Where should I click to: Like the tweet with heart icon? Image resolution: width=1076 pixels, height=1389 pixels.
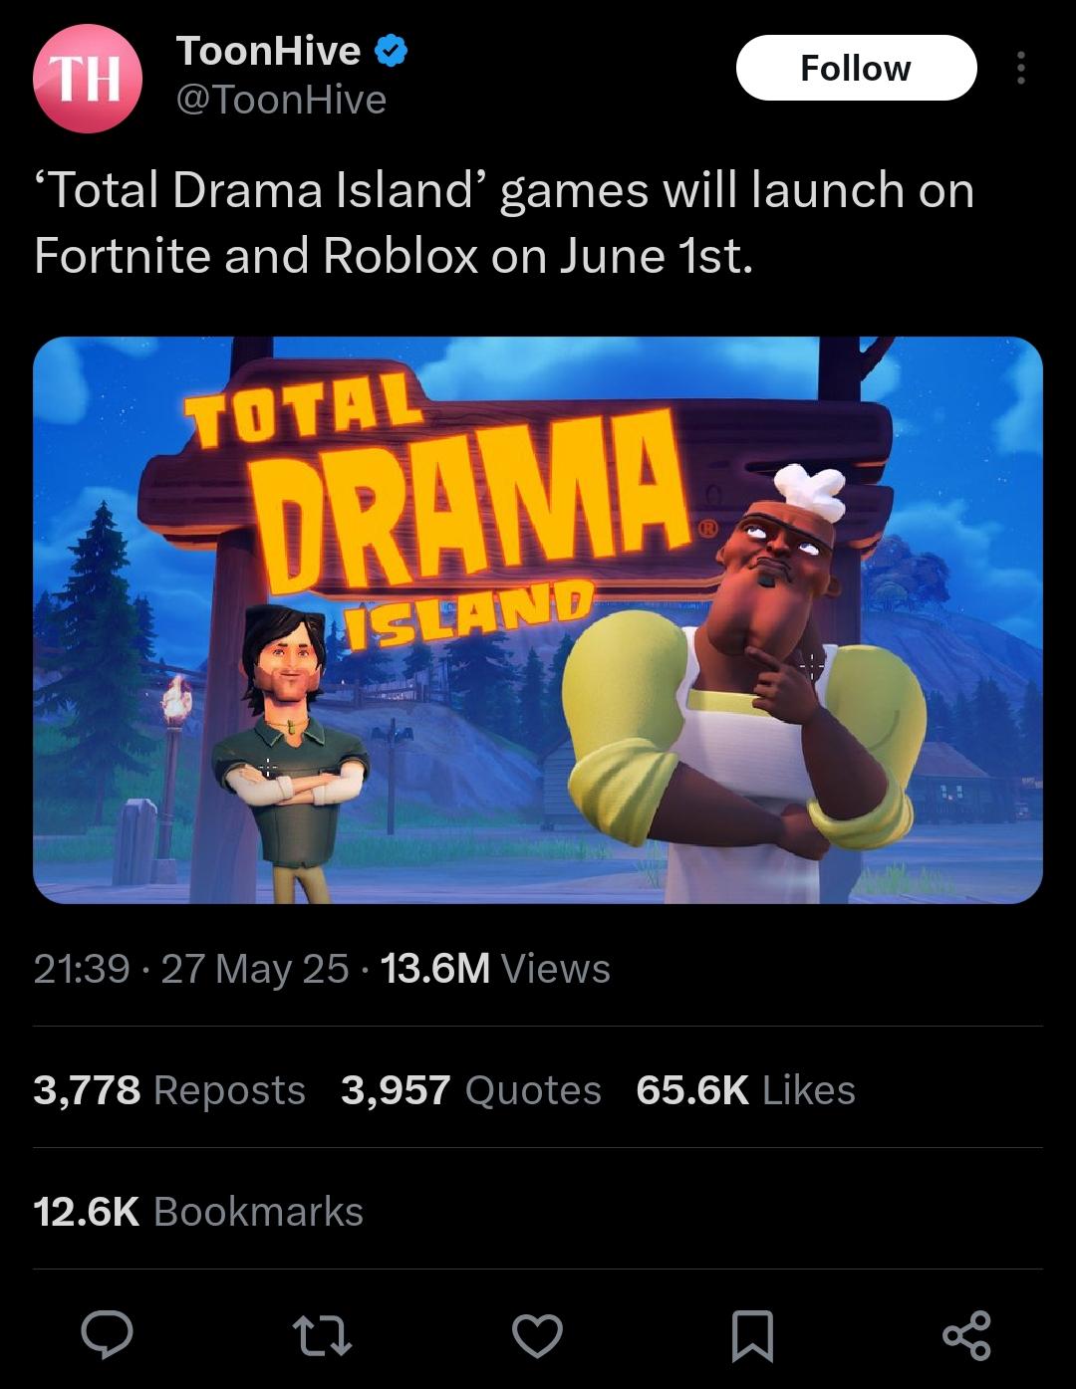[x=537, y=1335]
